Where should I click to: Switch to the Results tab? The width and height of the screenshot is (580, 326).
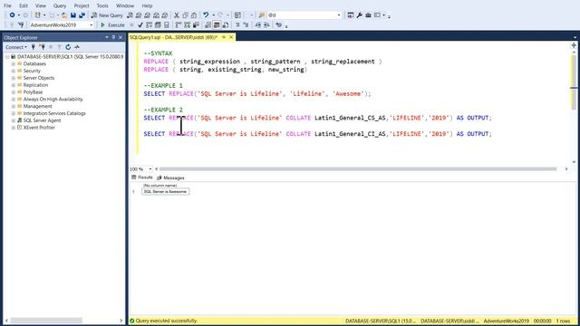click(142, 177)
